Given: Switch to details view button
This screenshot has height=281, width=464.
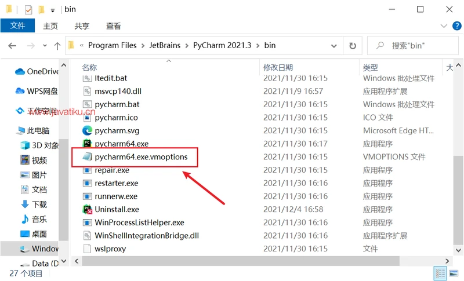Looking at the screenshot, I should pyautogui.click(x=440, y=273).
